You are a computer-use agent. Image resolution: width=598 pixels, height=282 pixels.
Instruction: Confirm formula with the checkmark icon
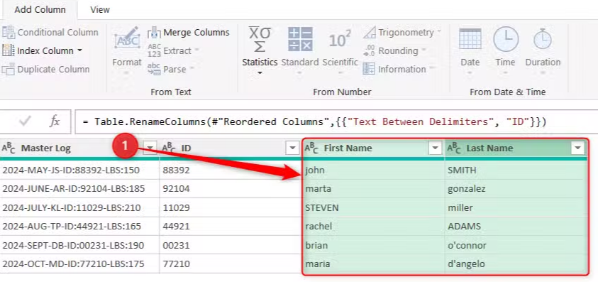click(25, 121)
